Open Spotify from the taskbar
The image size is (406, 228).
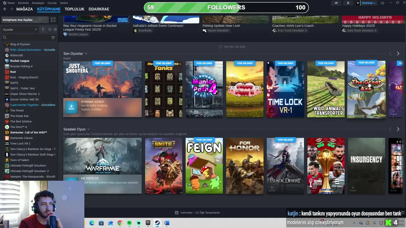(x=129, y=223)
